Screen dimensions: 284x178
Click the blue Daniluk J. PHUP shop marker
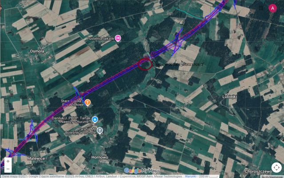tap(95, 120)
